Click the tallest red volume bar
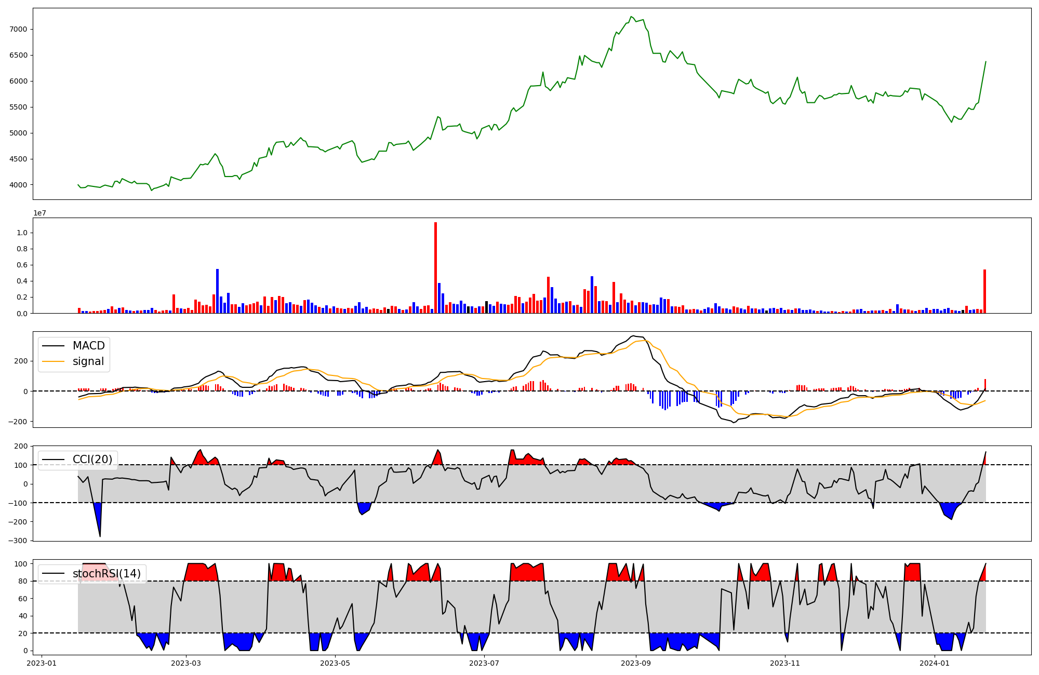This screenshot has width=1039, height=675. coord(435,267)
